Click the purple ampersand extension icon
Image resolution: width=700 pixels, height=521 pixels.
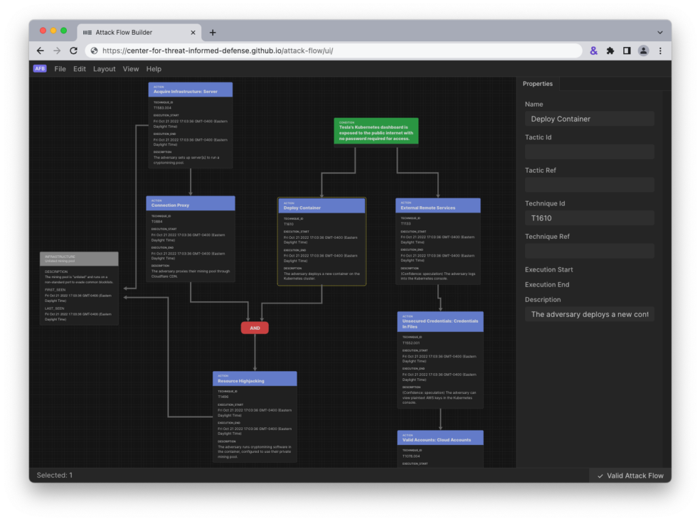coord(594,50)
